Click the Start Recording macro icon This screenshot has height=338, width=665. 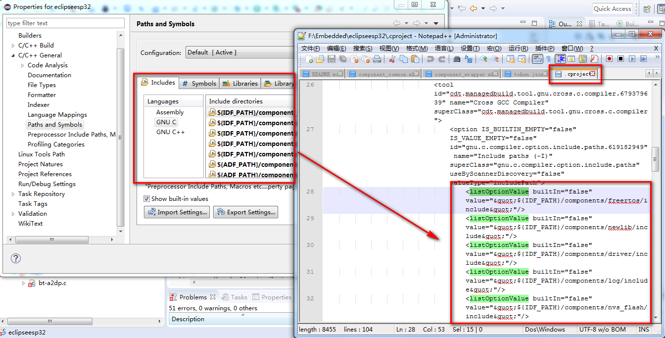click(609, 59)
